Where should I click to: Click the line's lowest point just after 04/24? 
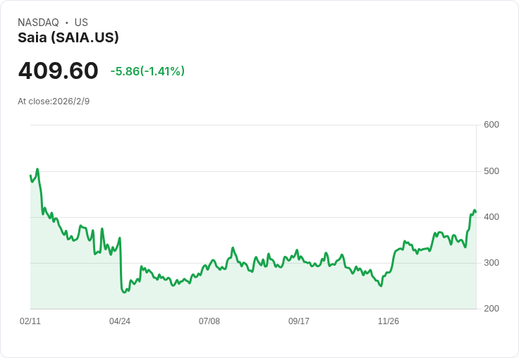point(124,292)
